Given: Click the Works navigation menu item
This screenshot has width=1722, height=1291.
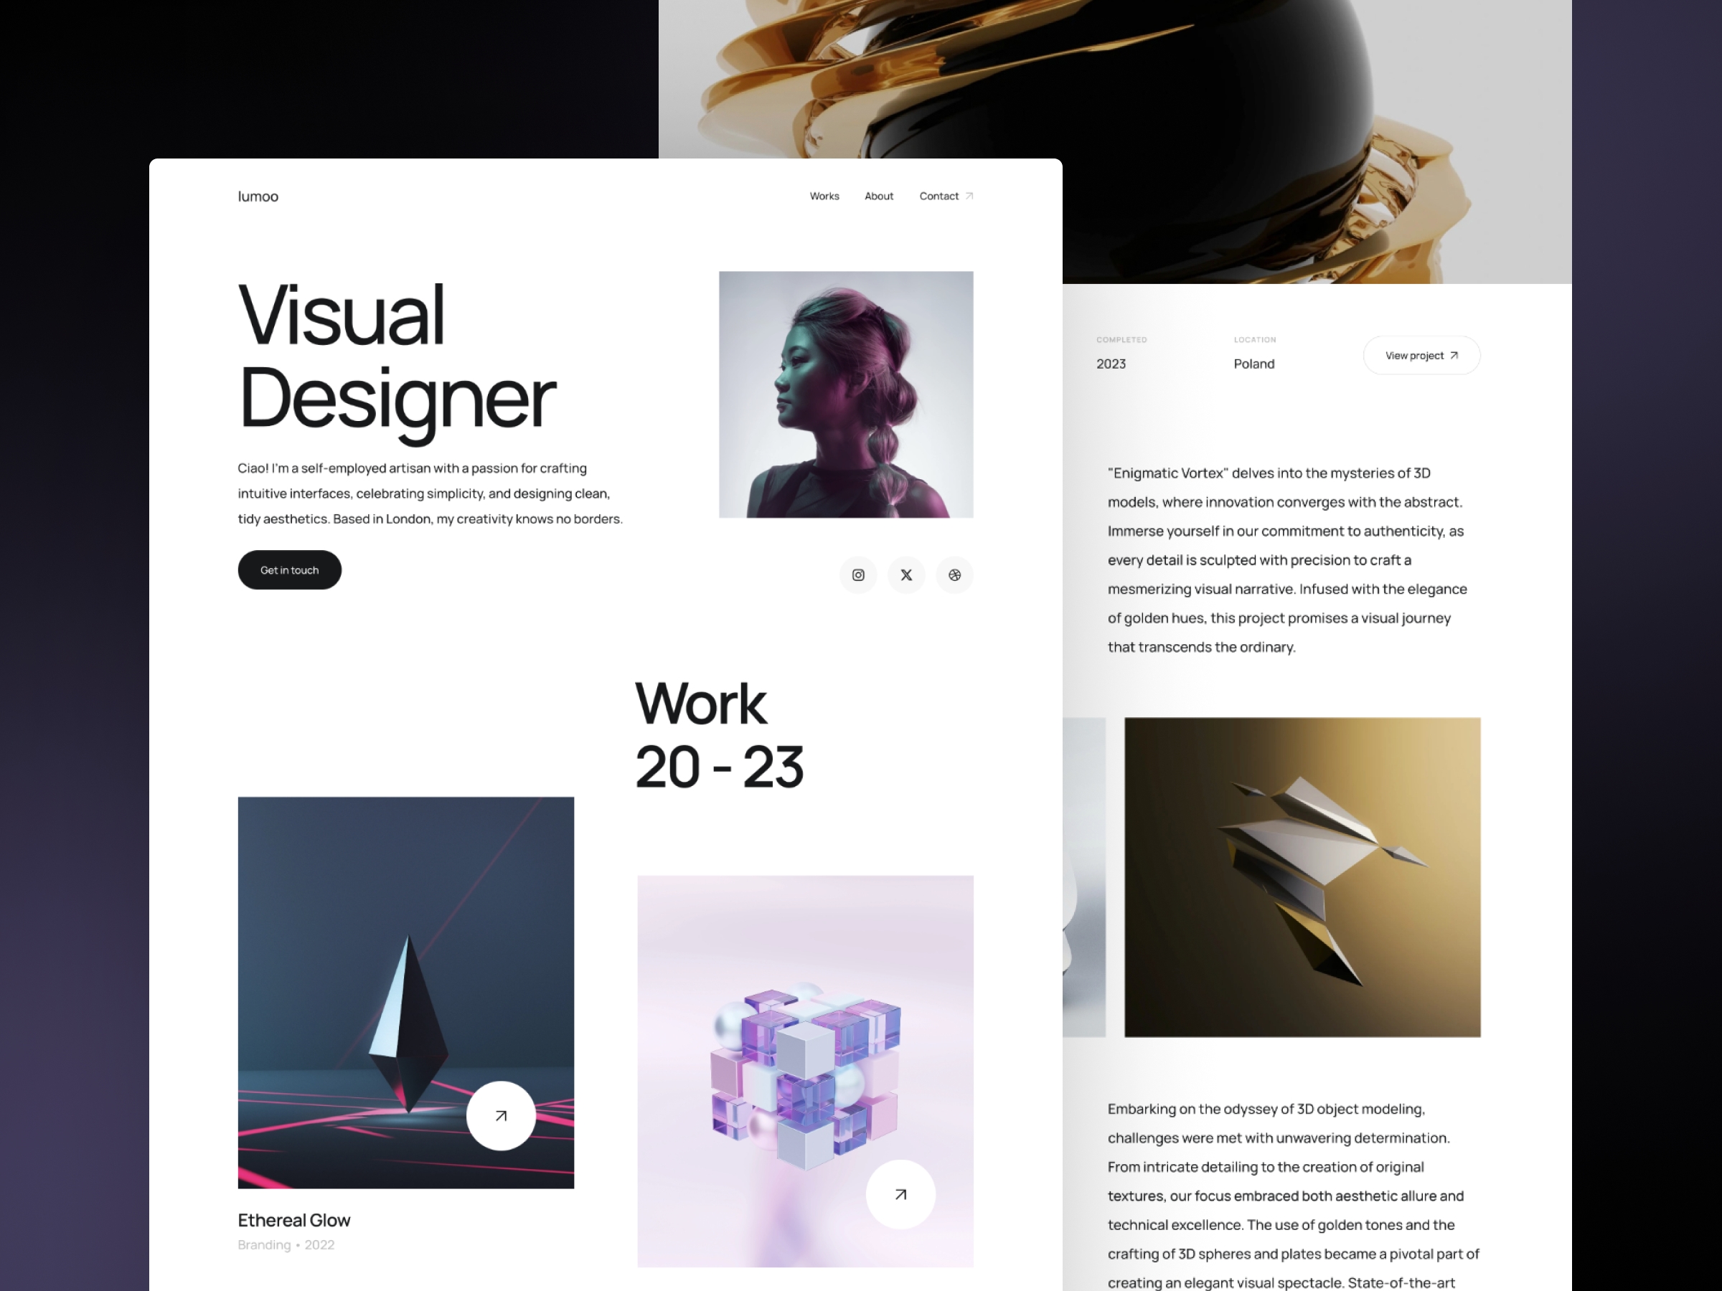Looking at the screenshot, I should pos(823,195).
